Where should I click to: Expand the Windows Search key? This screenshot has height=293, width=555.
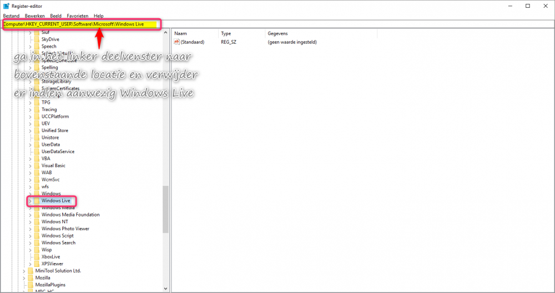coord(30,243)
